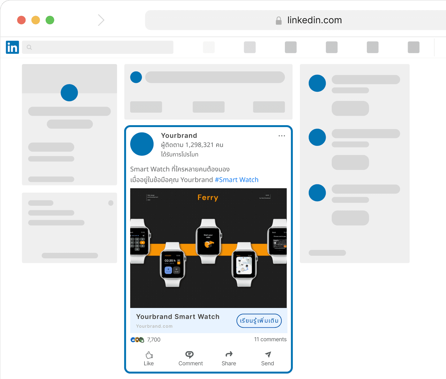Click the green macOS window button
The image size is (446, 379).
tap(50, 20)
